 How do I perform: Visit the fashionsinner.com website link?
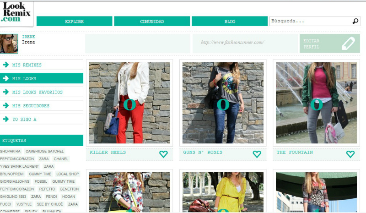tap(232, 42)
